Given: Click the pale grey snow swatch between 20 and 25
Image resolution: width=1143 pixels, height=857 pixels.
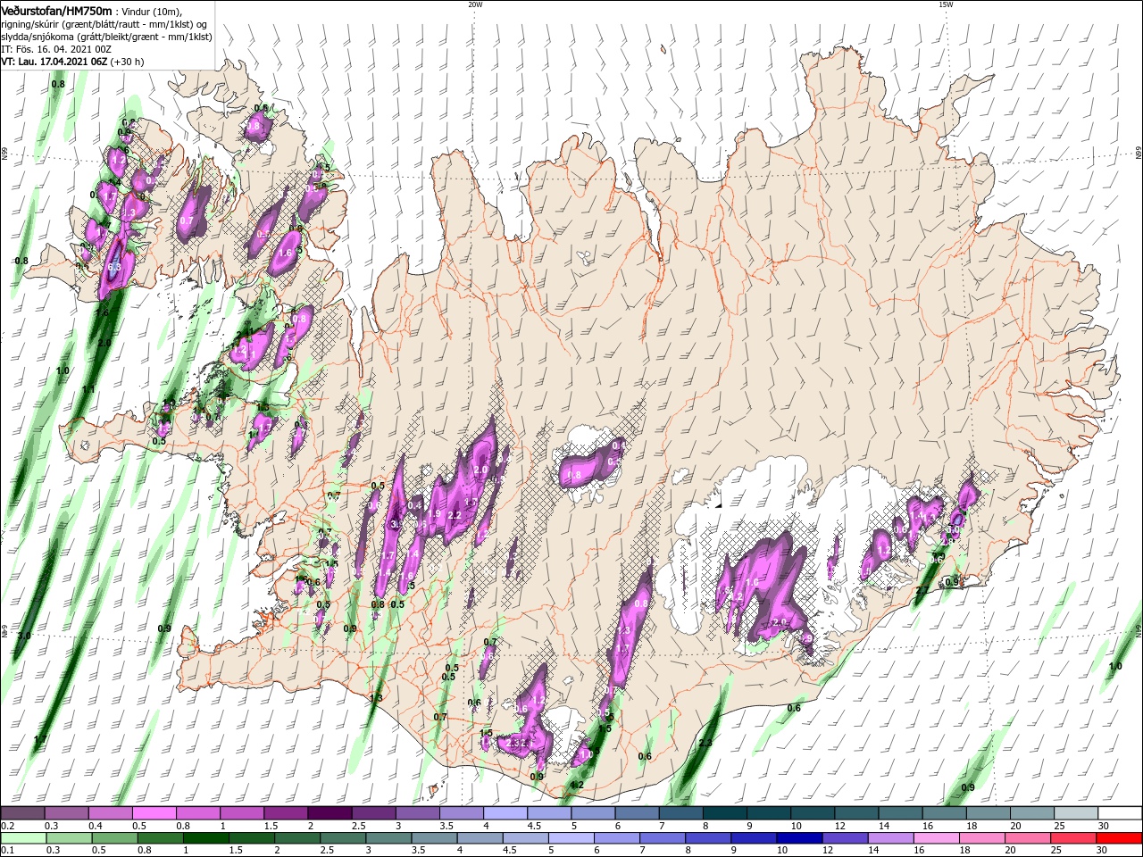Looking at the screenshot, I should (1032, 813).
